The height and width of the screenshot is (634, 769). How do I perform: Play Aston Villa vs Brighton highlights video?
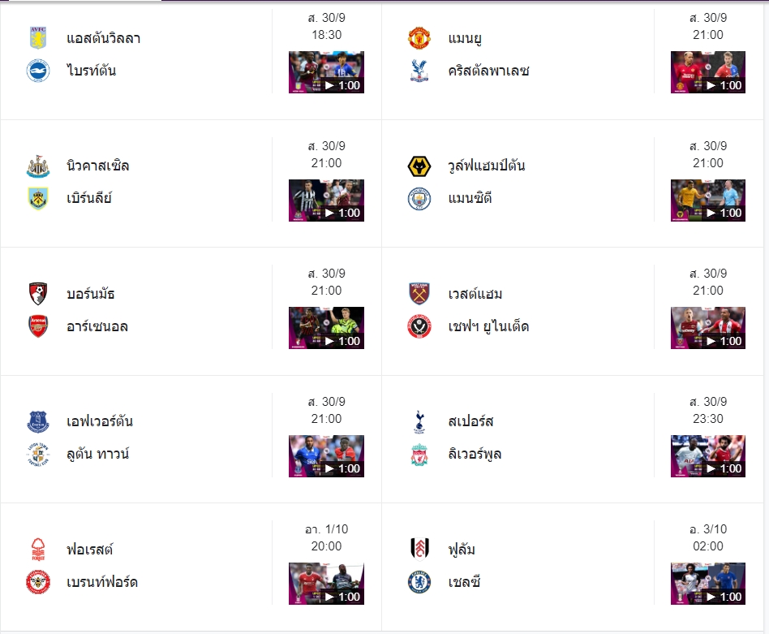click(326, 72)
